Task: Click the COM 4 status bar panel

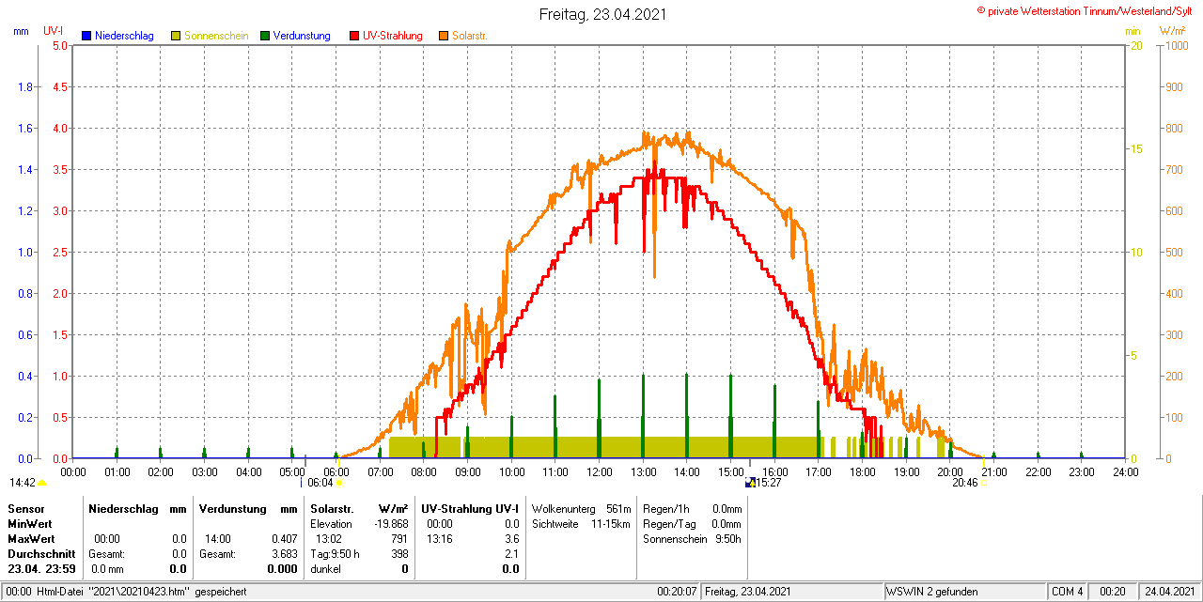Action: point(1068,592)
